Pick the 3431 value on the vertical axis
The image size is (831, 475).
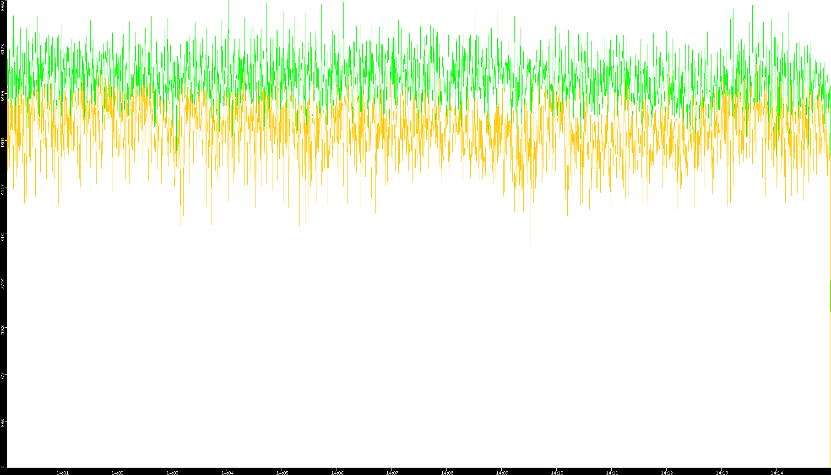[3, 236]
